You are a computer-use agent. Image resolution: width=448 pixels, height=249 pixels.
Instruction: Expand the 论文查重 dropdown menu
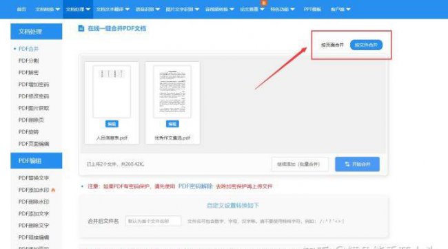[x=252, y=9]
